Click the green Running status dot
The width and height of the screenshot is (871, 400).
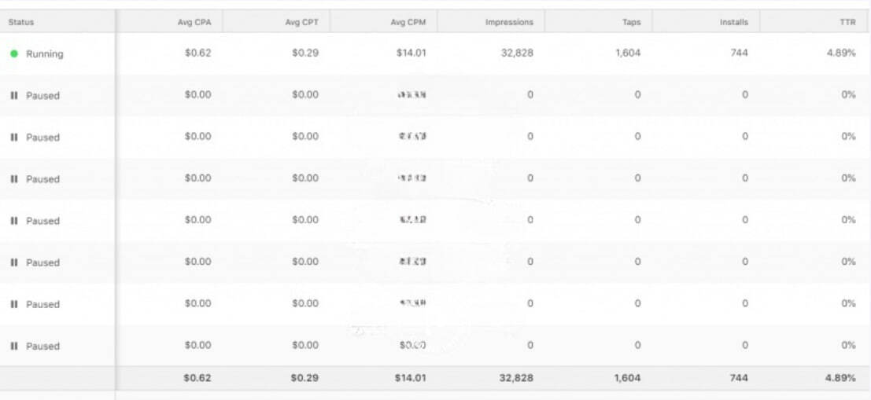pos(14,54)
